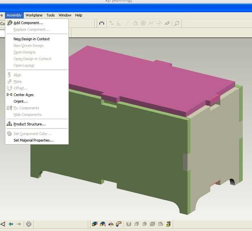Click the greyed shell block icon
This screenshot has height=231, width=252.
[152, 224]
